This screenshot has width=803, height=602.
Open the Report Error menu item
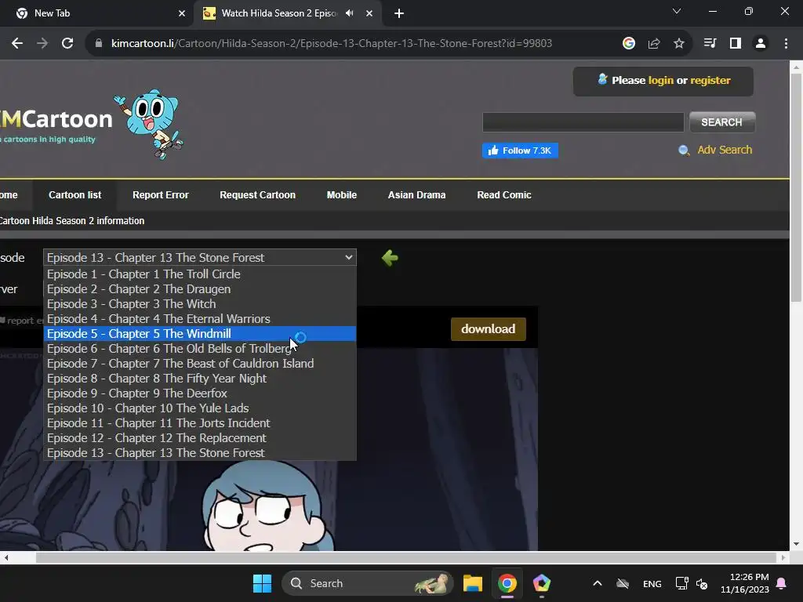(x=160, y=195)
